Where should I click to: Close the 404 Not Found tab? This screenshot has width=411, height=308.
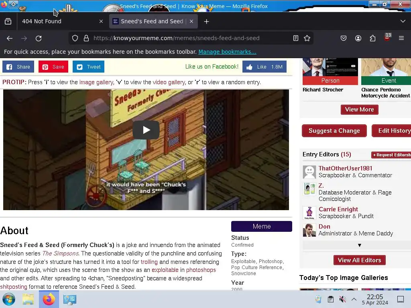click(101, 22)
